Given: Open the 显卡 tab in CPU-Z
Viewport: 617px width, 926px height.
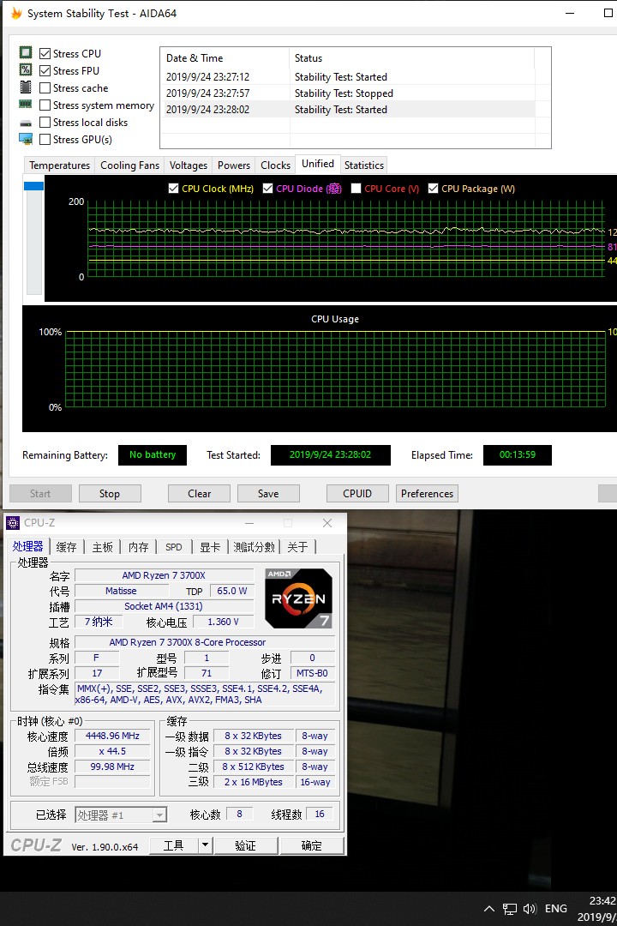Looking at the screenshot, I should point(210,547).
